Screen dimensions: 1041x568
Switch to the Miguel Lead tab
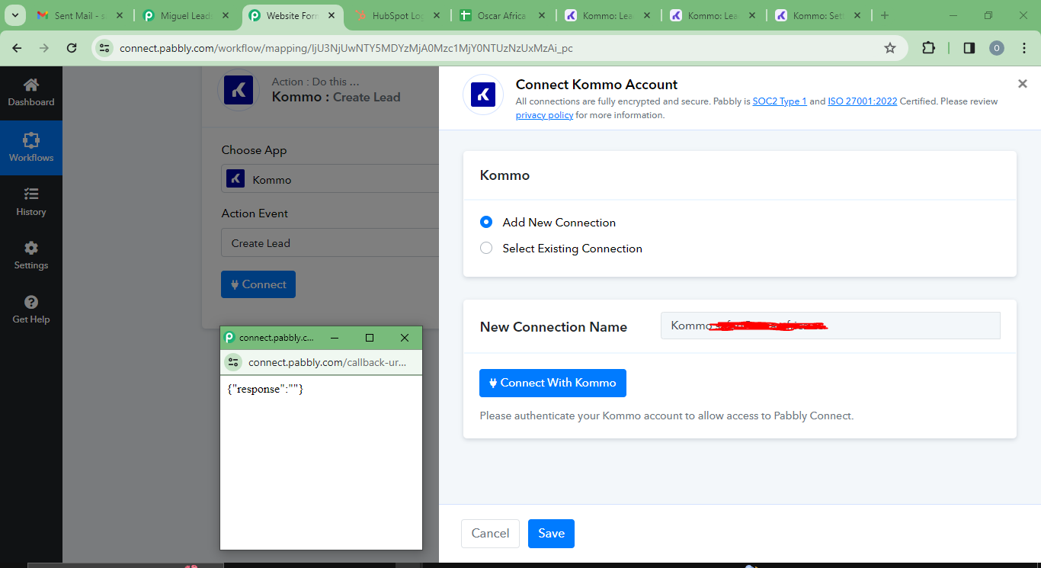click(185, 15)
